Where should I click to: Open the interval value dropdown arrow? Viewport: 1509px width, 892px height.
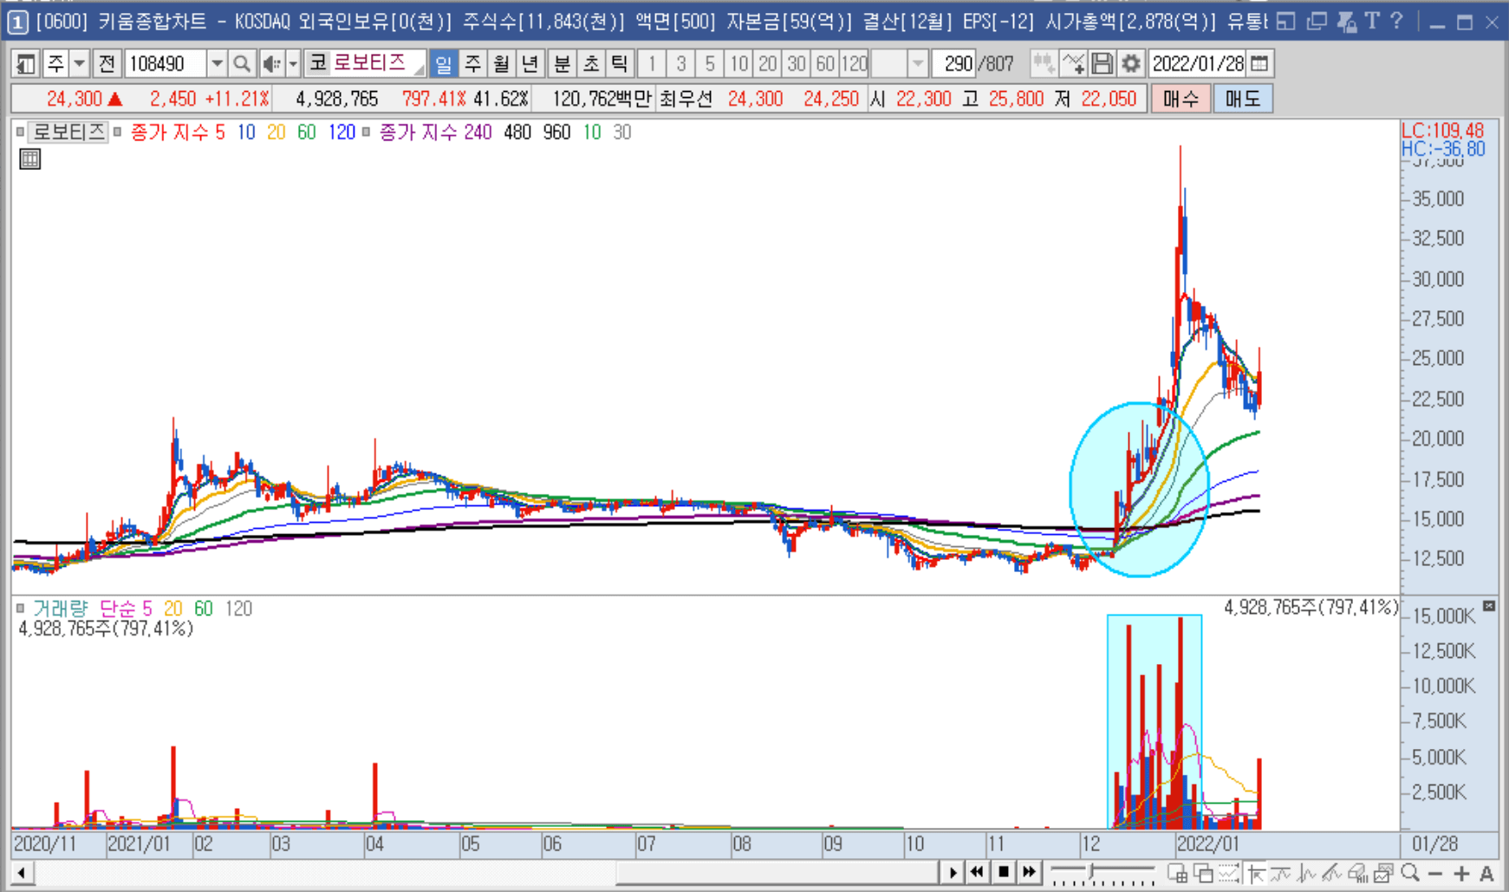918,63
